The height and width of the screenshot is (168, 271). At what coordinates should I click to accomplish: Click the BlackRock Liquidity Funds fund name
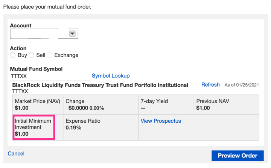(x=100, y=85)
